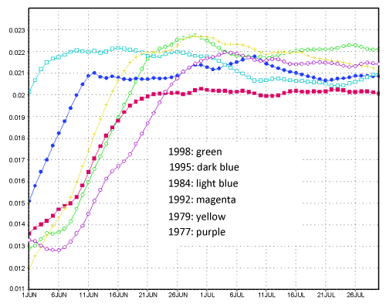The height and width of the screenshot is (307, 386).
Task: Click the x-axis label 21JUL
Action: click(326, 295)
